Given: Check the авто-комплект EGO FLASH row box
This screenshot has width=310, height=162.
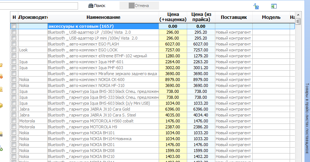Looking at the screenshot, I should coord(14,44).
